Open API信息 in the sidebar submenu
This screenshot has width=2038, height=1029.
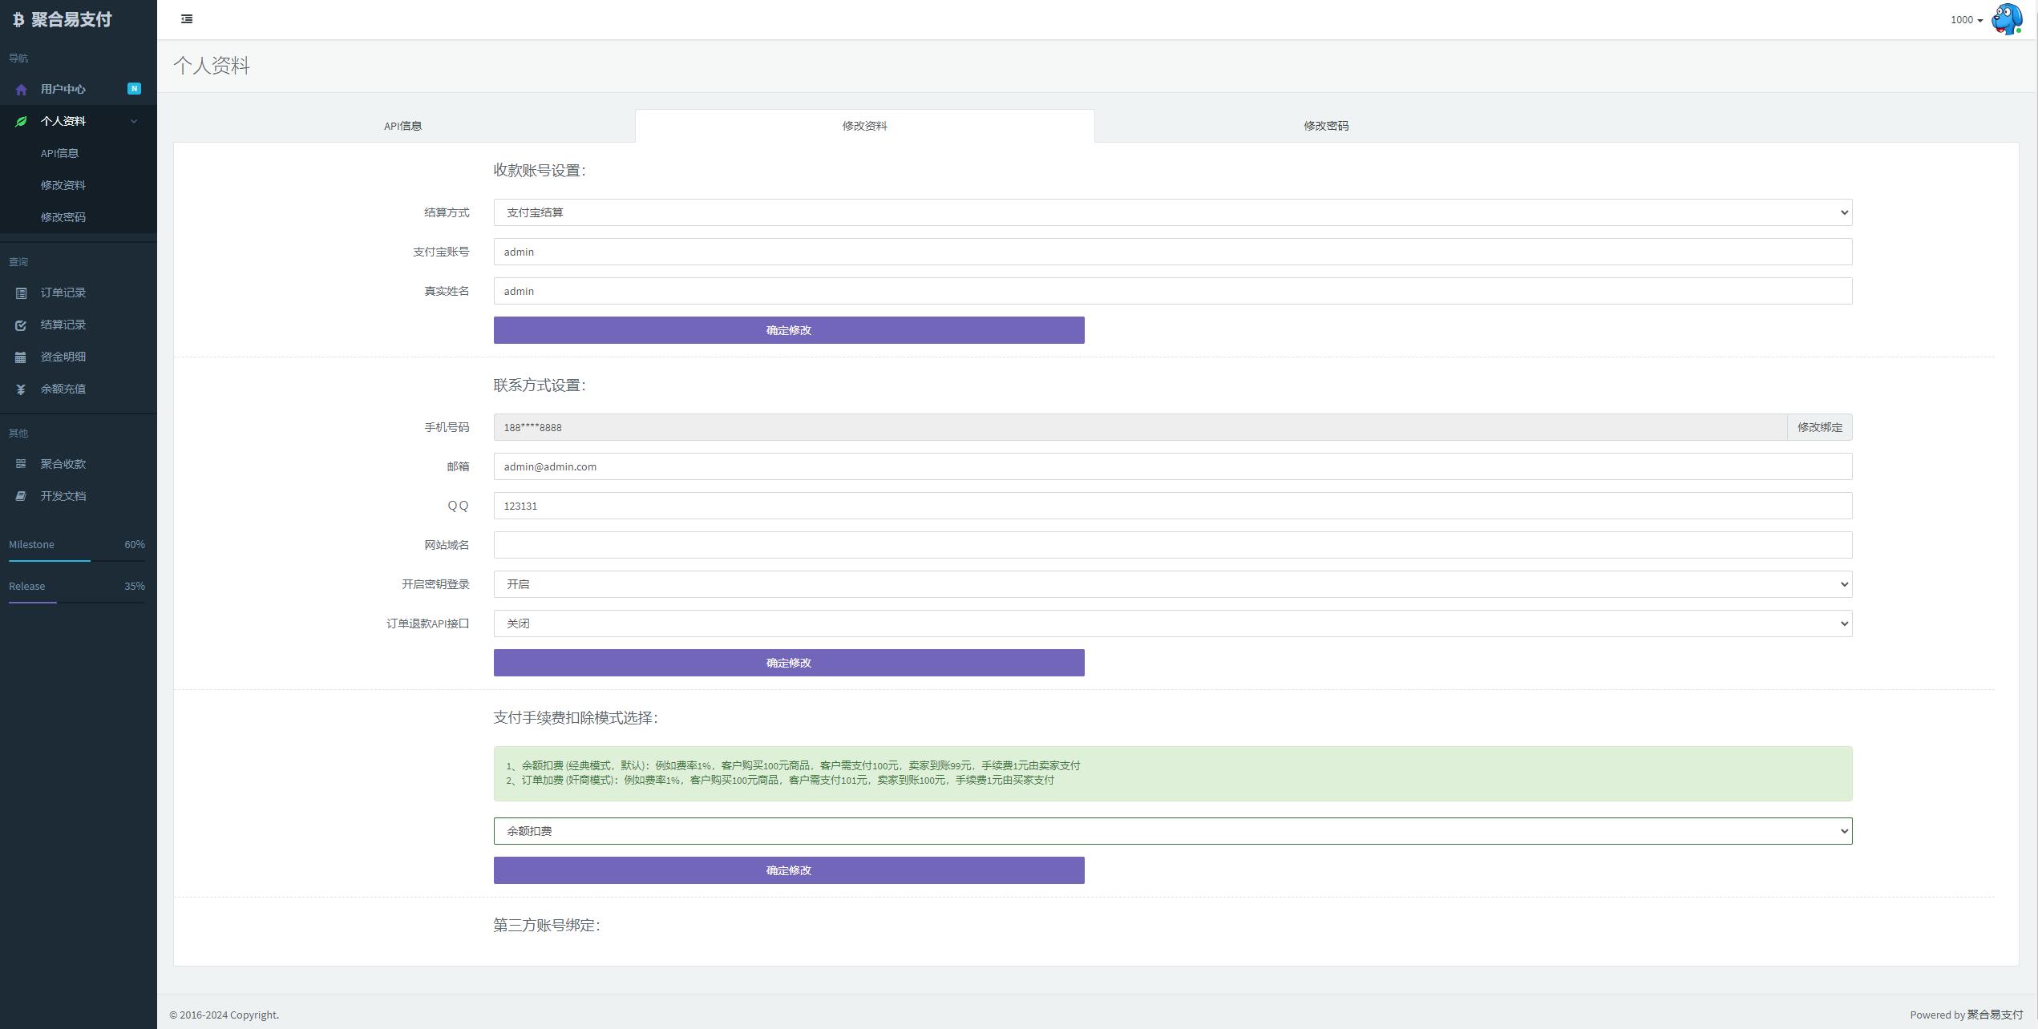pyautogui.click(x=79, y=153)
